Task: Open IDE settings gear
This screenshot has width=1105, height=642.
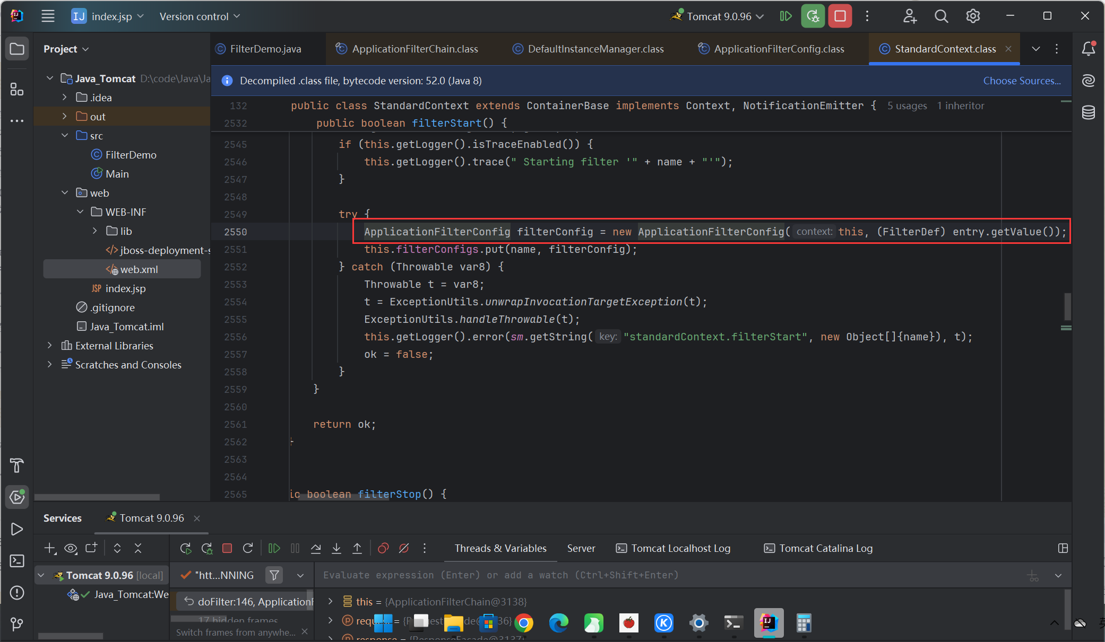Action: [x=973, y=16]
